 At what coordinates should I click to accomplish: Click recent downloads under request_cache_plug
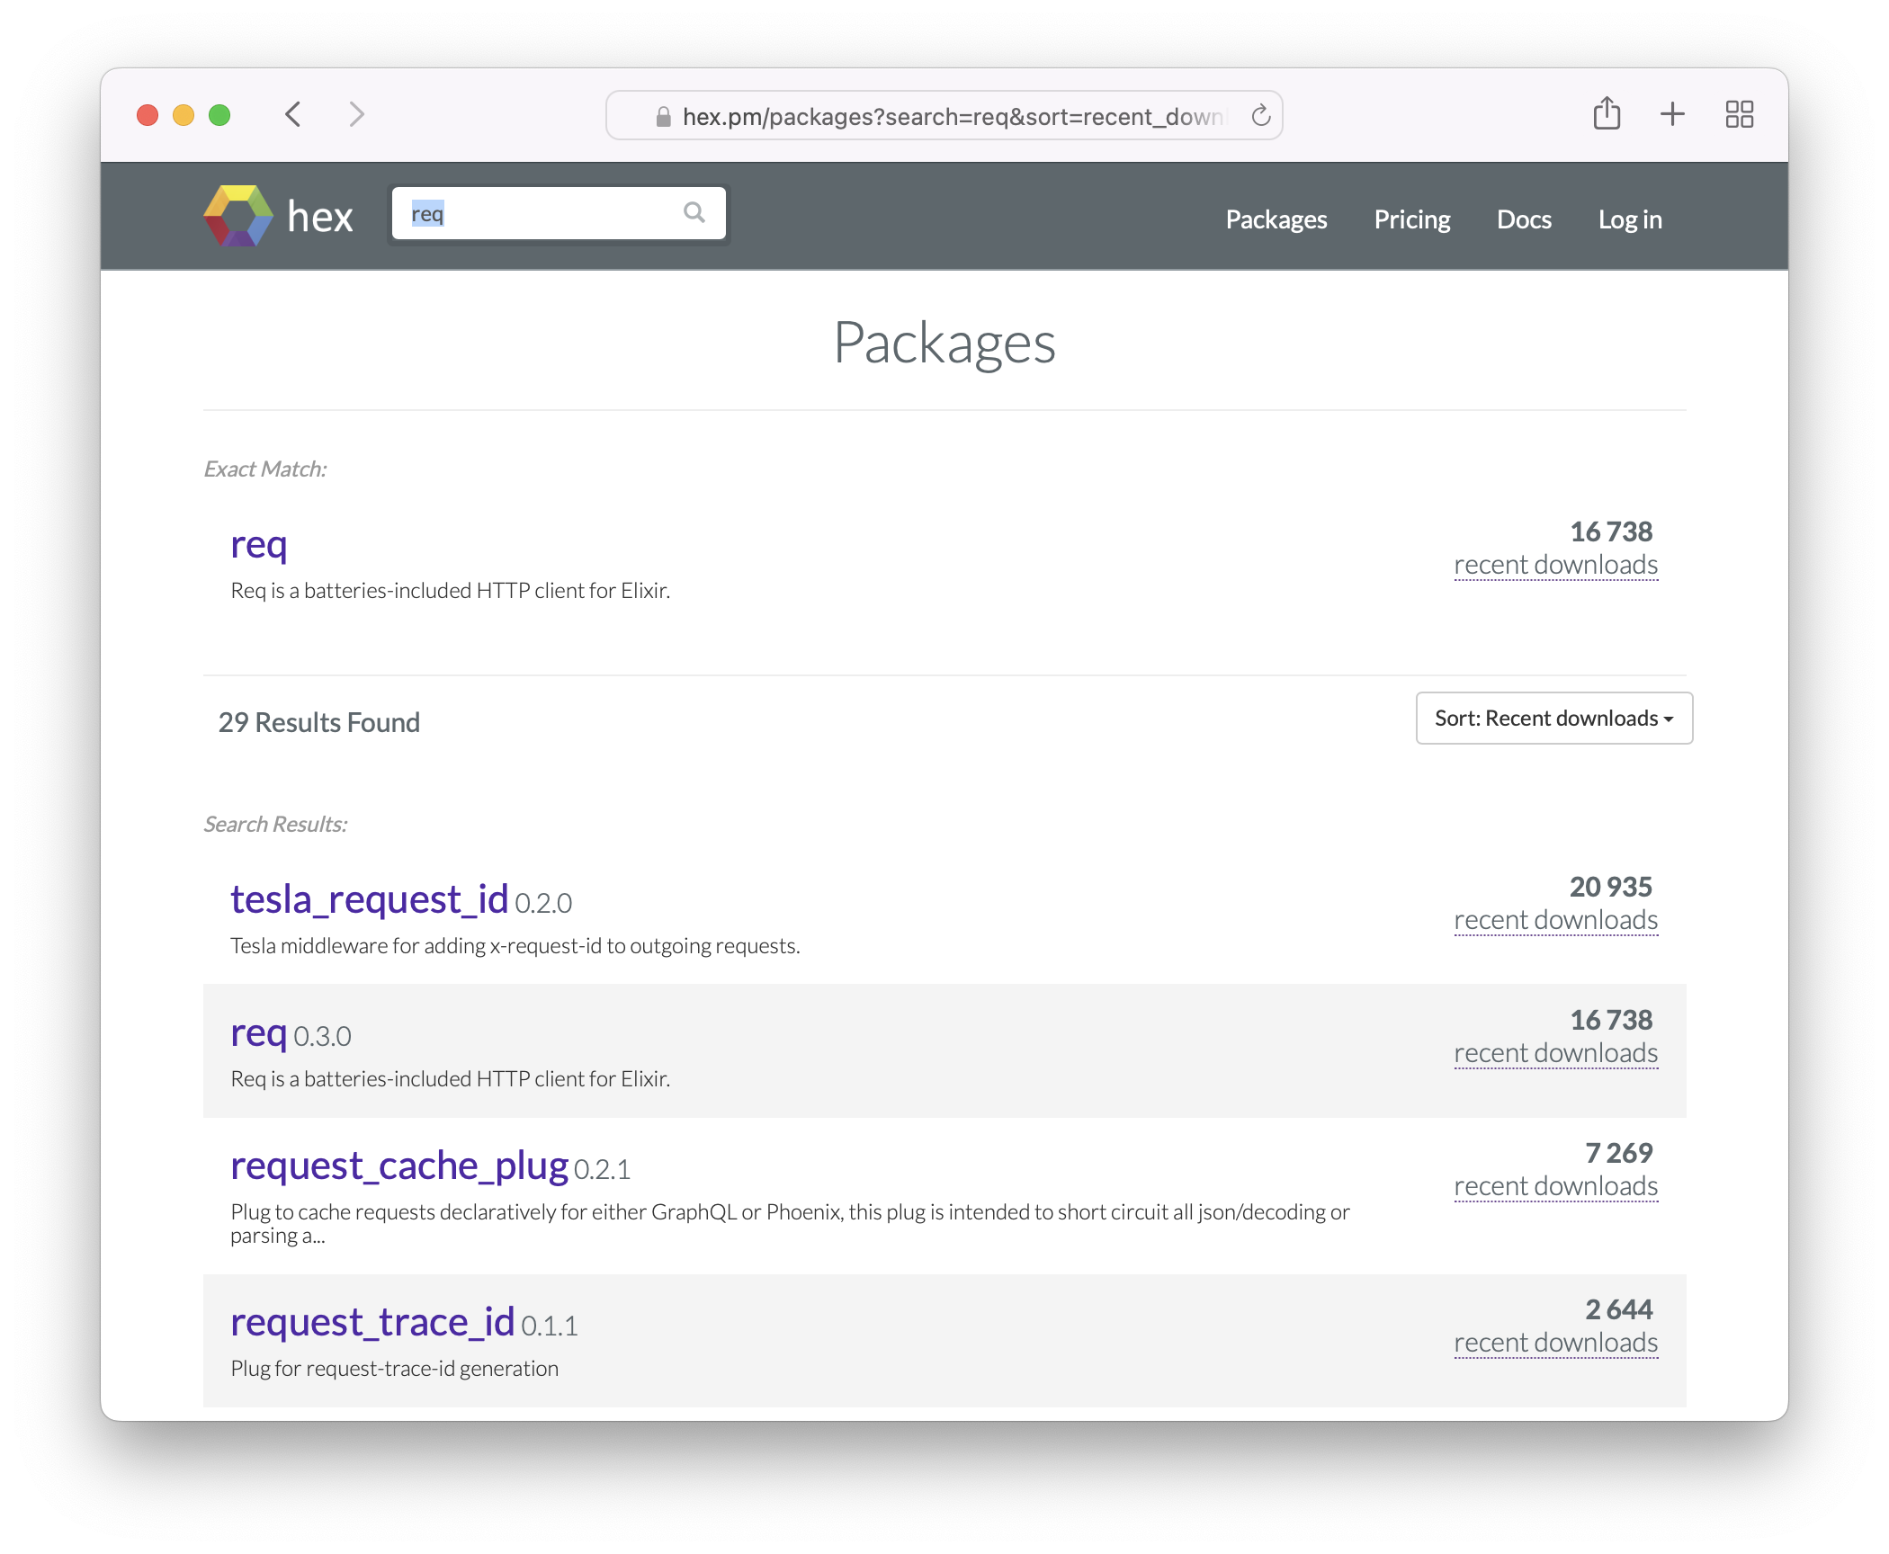1555,1185
